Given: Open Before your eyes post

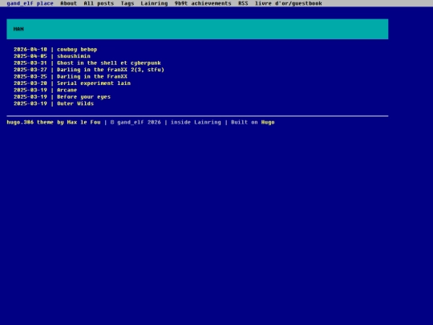Looking at the screenshot, I should [83, 97].
